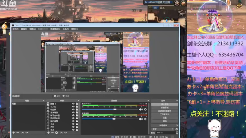Select the 个人qq text source
Viewport: 246px width, 138px height.
(x=53, y=107)
